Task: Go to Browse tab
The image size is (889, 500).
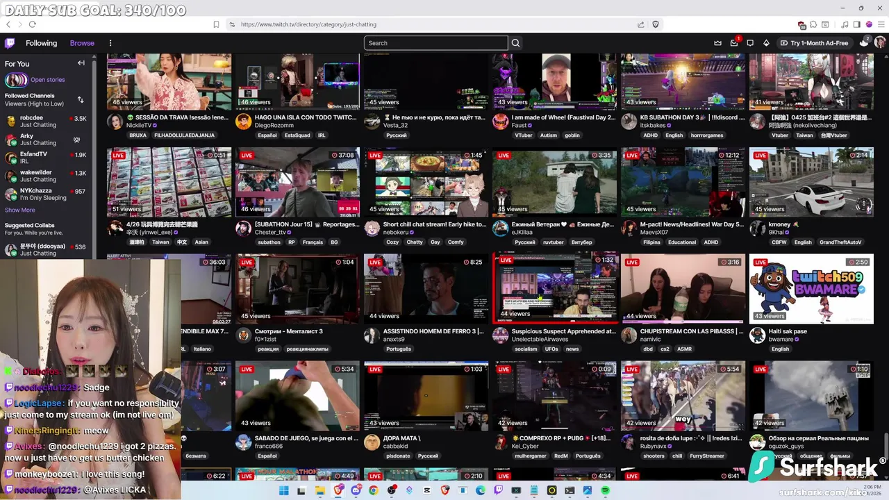Action: pyautogui.click(x=82, y=43)
